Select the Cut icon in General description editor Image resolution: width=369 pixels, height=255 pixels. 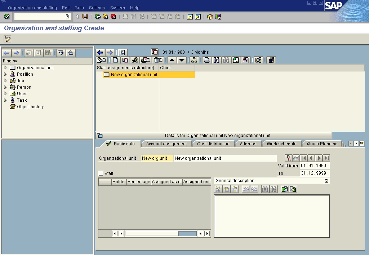218,189
